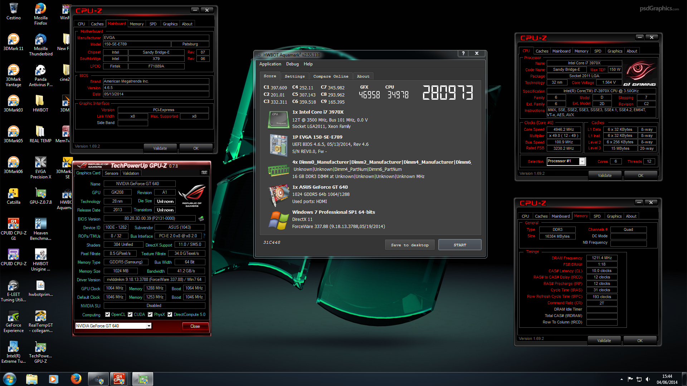Screen dimensions: 687x386
Task: Open Intel(R) Extreme Tuning shortcut
Action: (x=14, y=352)
